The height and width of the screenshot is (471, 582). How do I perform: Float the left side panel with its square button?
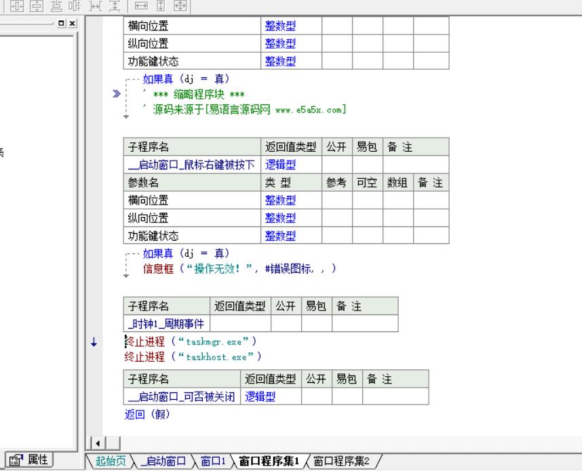click(61, 23)
